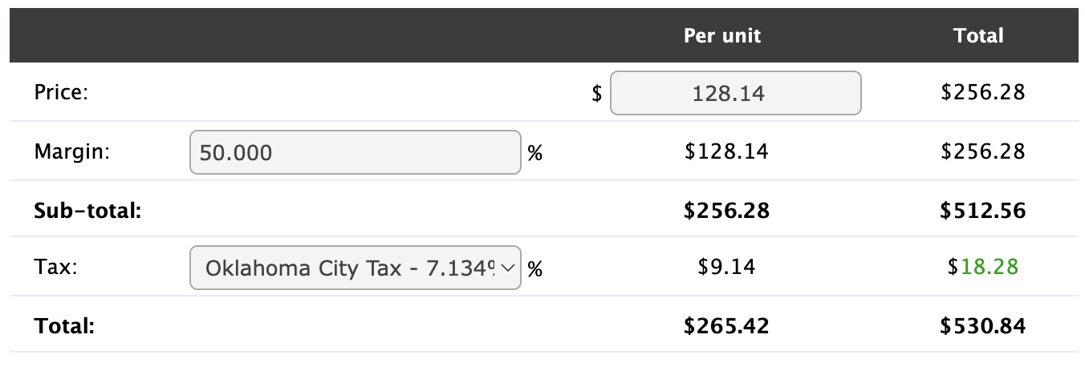Click the bold Total: row label

point(64,325)
